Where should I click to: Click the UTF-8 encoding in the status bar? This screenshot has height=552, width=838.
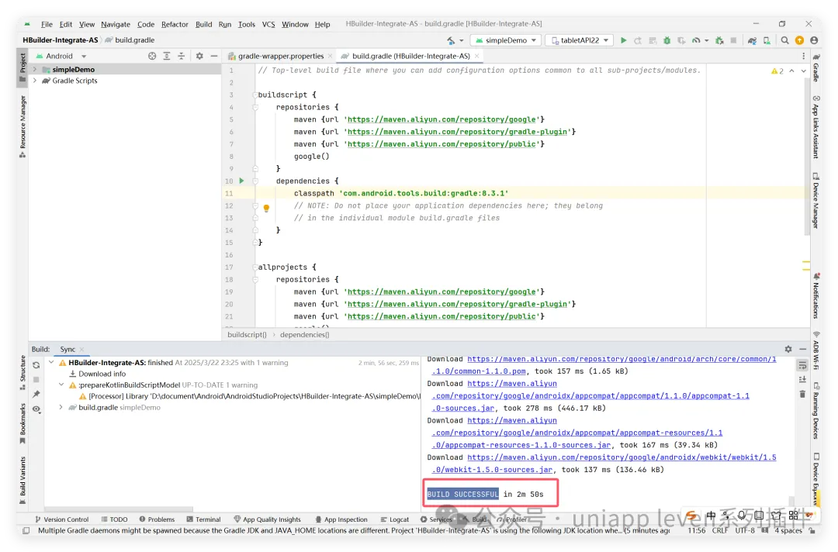pyautogui.click(x=745, y=530)
